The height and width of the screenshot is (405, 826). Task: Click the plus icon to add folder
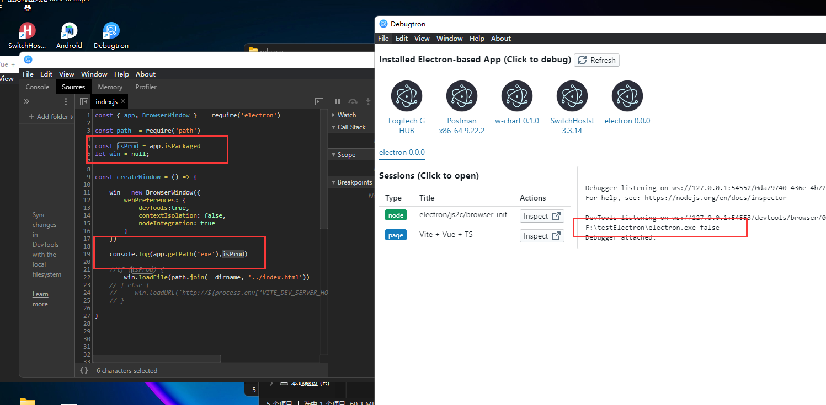click(31, 116)
